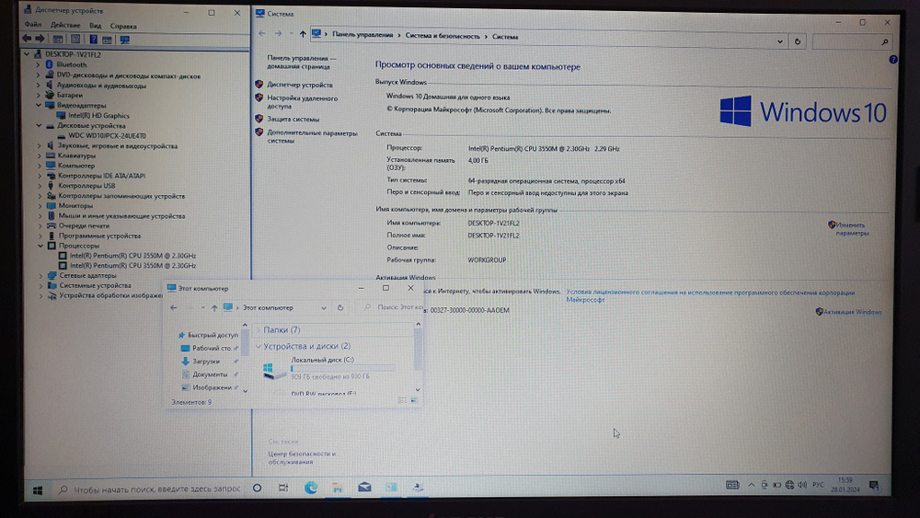Image resolution: width=920 pixels, height=518 pixels.
Task: Open Дополнительные параметры системы link
Action: [x=312, y=137]
